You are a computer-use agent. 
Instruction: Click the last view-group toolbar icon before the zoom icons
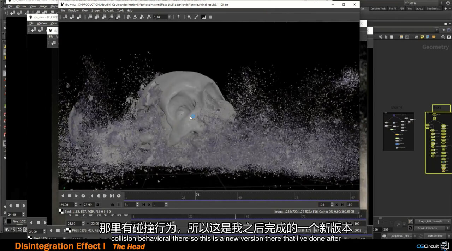coord(118,17)
